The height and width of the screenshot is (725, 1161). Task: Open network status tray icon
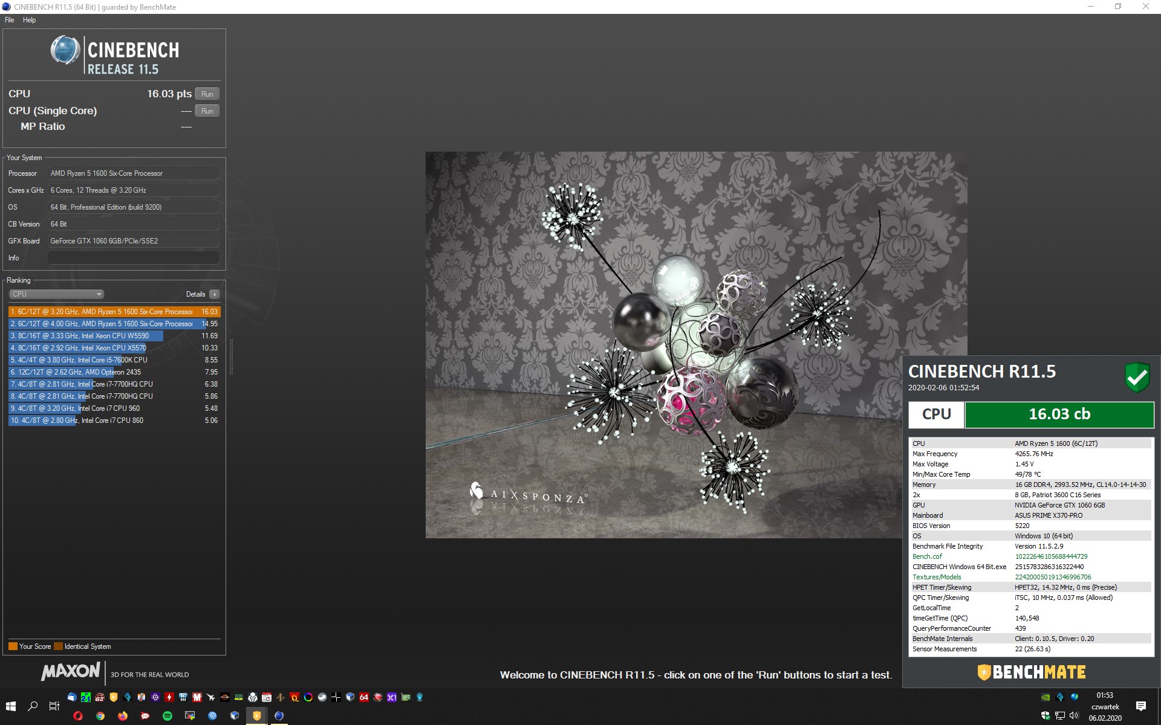point(1059,716)
